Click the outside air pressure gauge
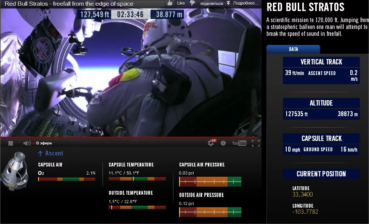The image size is (369, 224). (210, 212)
